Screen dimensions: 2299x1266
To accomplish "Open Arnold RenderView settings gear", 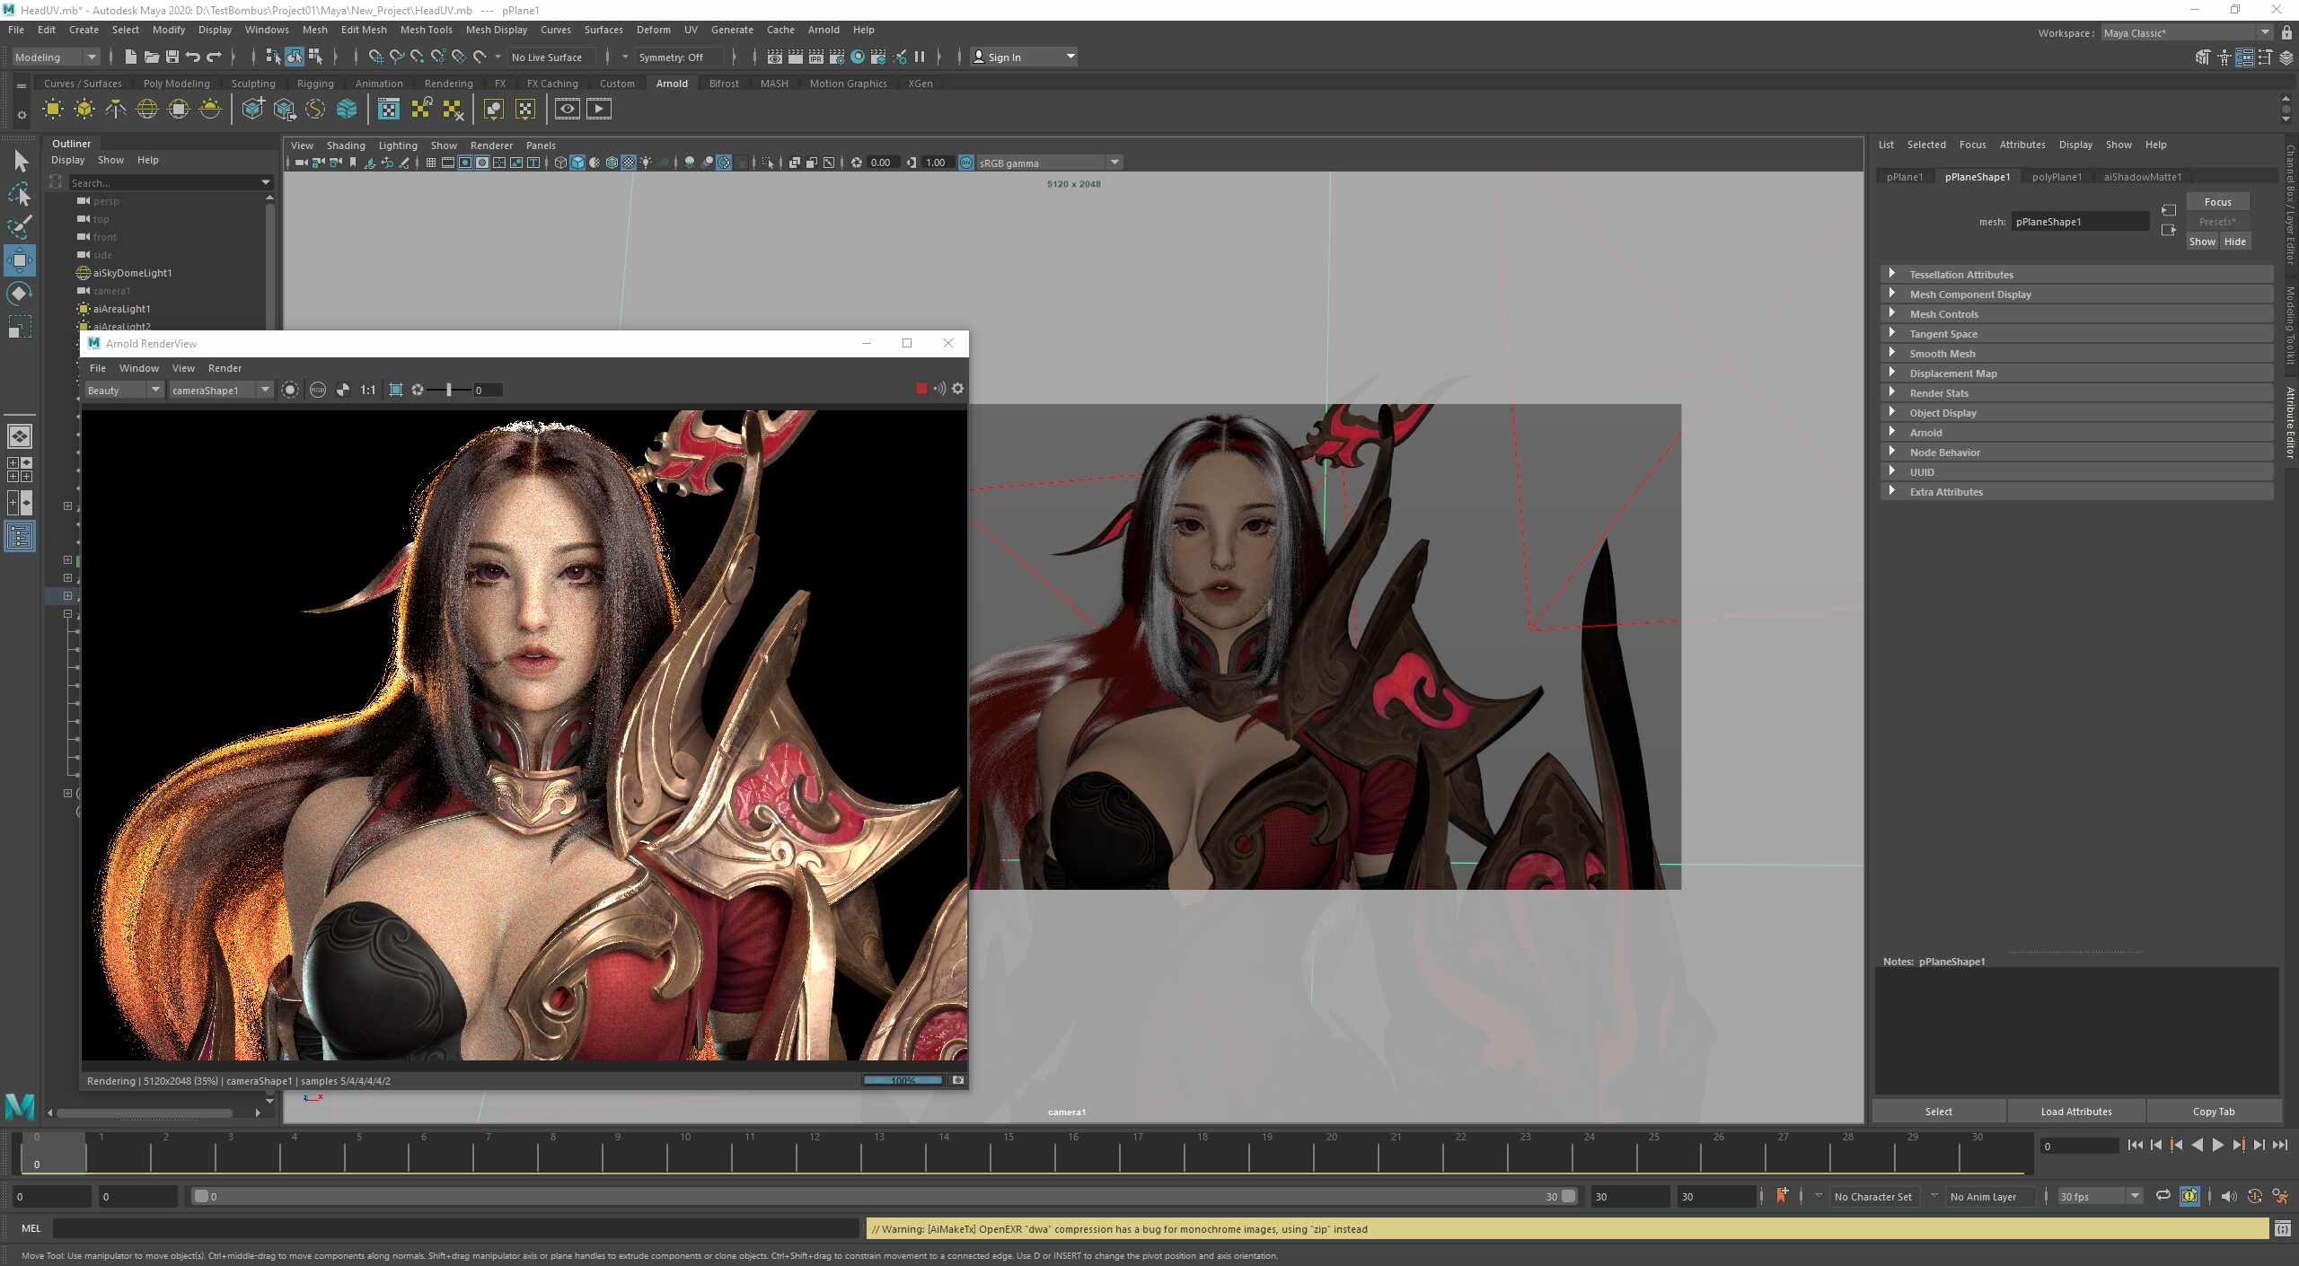I will [958, 389].
